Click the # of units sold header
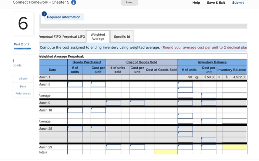This screenshot has width=259, height=161. coord(118,70)
